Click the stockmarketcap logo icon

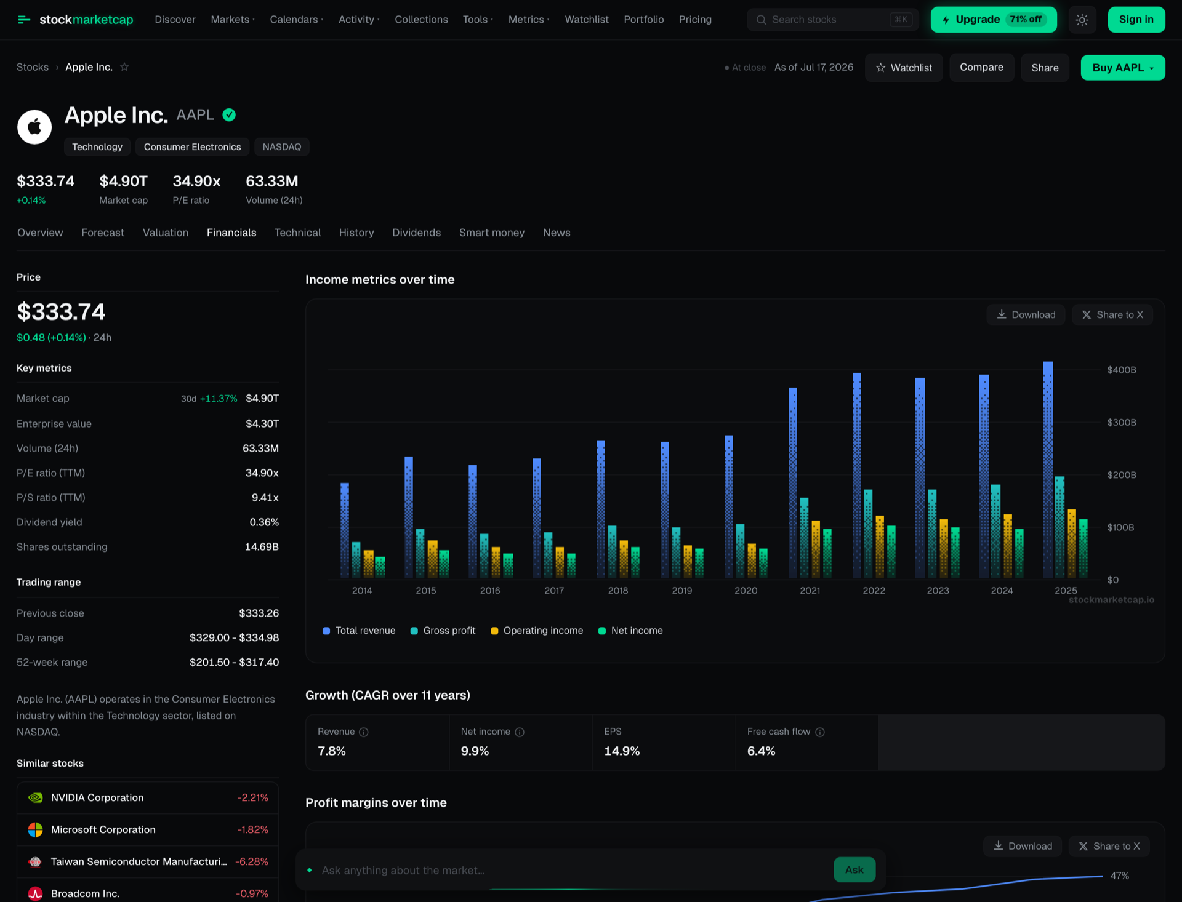24,20
